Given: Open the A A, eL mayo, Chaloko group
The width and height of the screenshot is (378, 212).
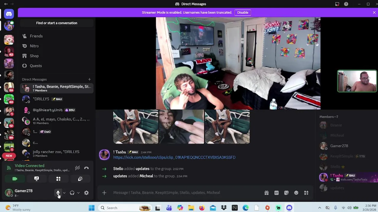Looking at the screenshot, I should [x=57, y=121].
